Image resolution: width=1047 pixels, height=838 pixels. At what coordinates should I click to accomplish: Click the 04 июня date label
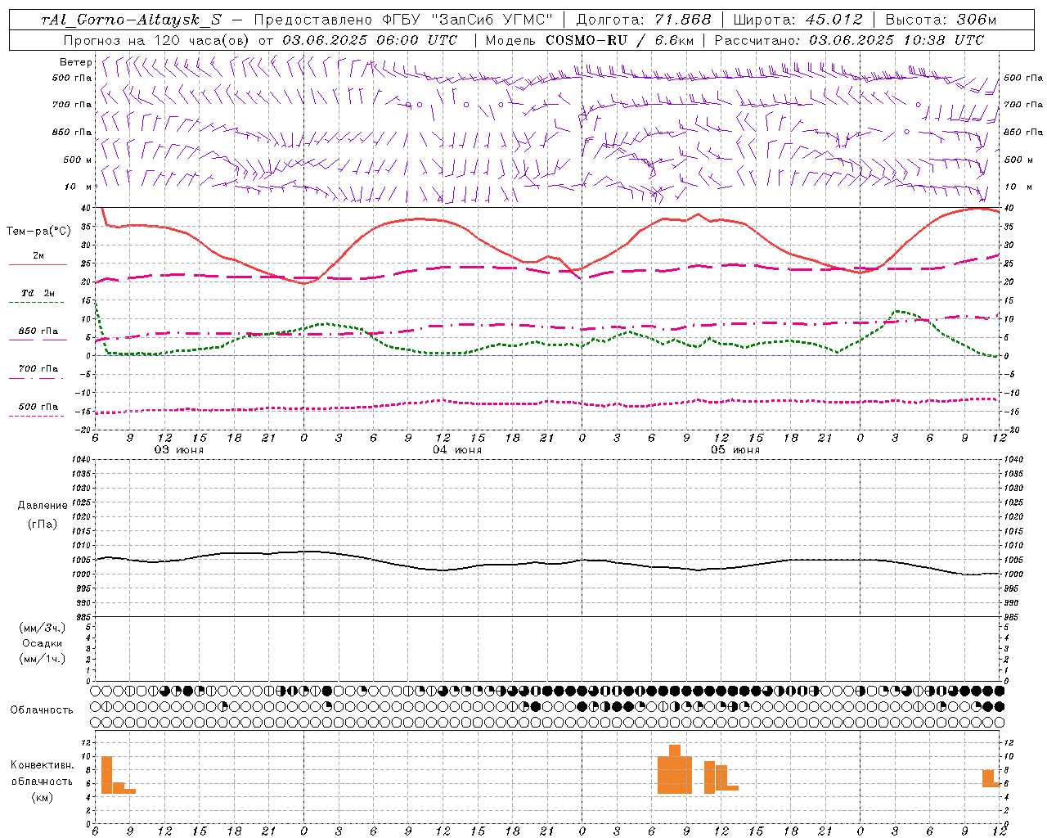point(457,450)
